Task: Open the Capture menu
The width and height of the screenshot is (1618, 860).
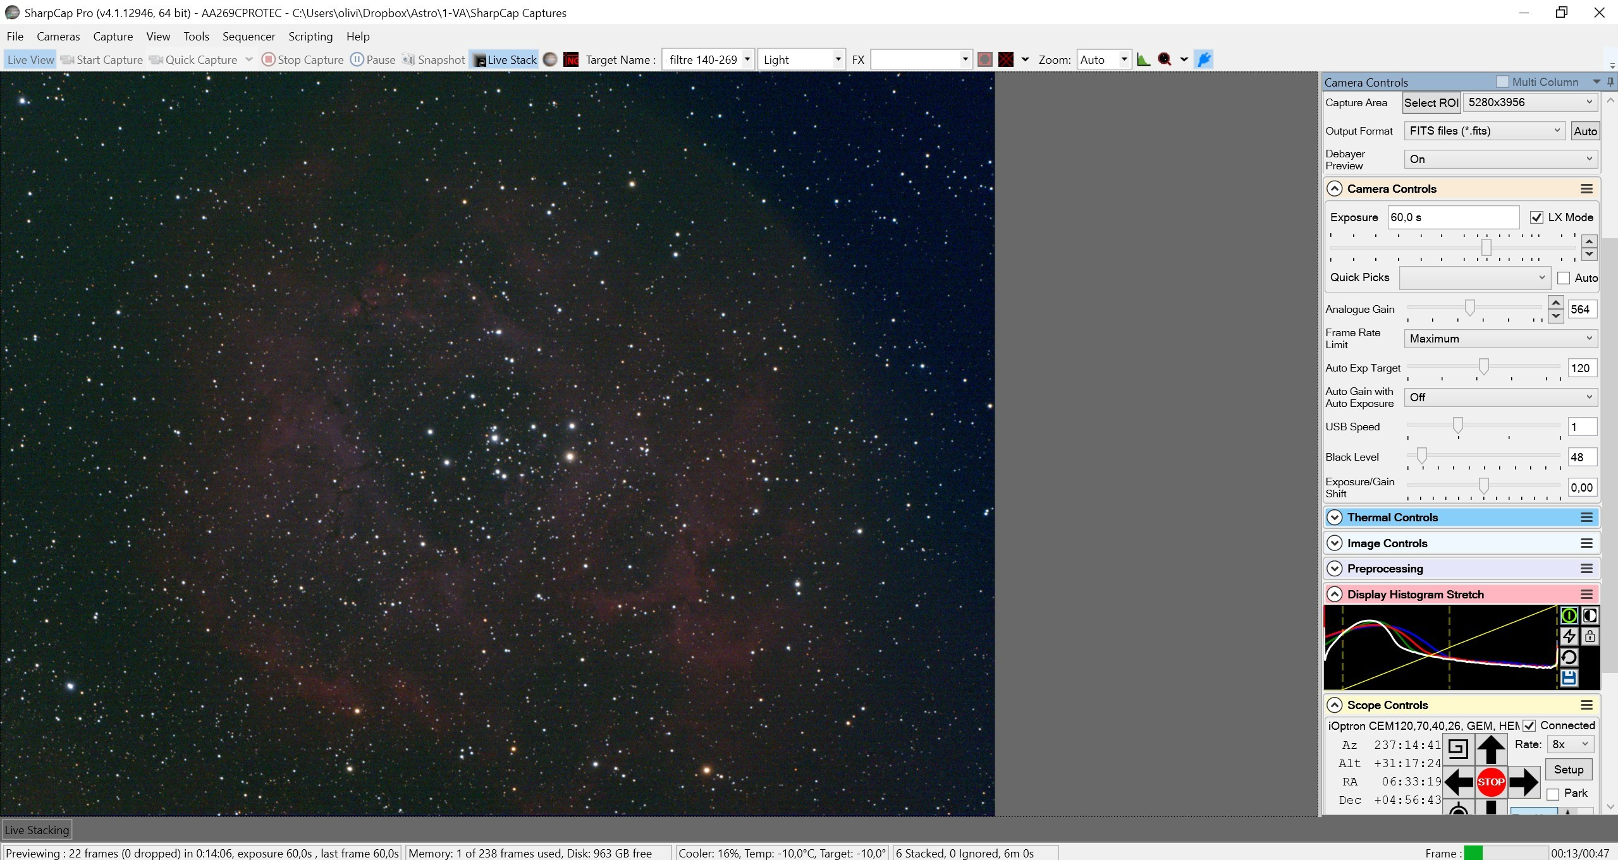Action: click(x=113, y=37)
